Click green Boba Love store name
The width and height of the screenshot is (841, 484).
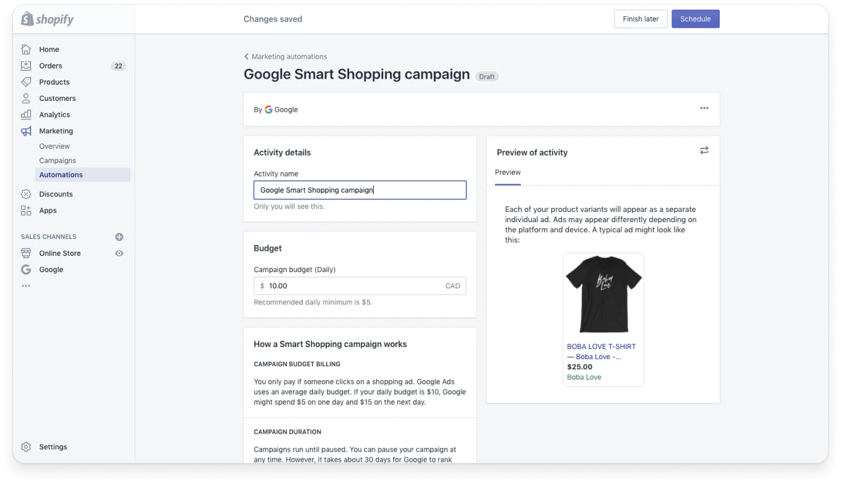pos(584,377)
